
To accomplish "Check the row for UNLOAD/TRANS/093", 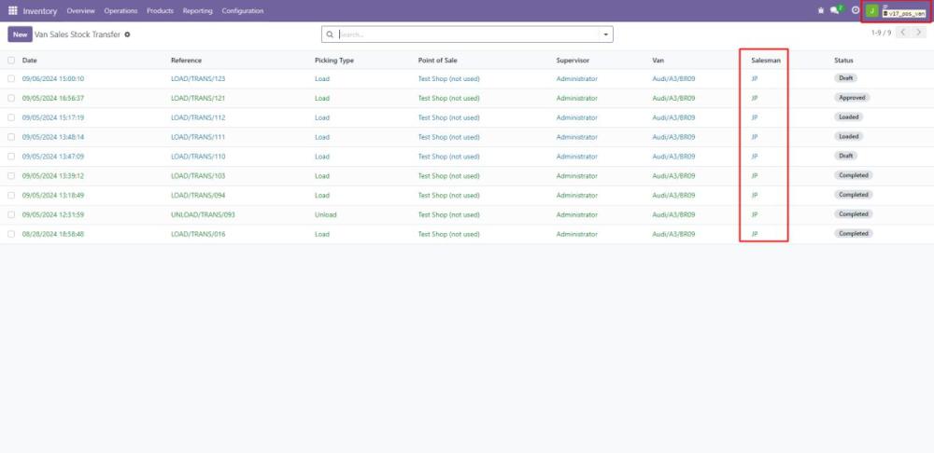I will [x=11, y=214].
